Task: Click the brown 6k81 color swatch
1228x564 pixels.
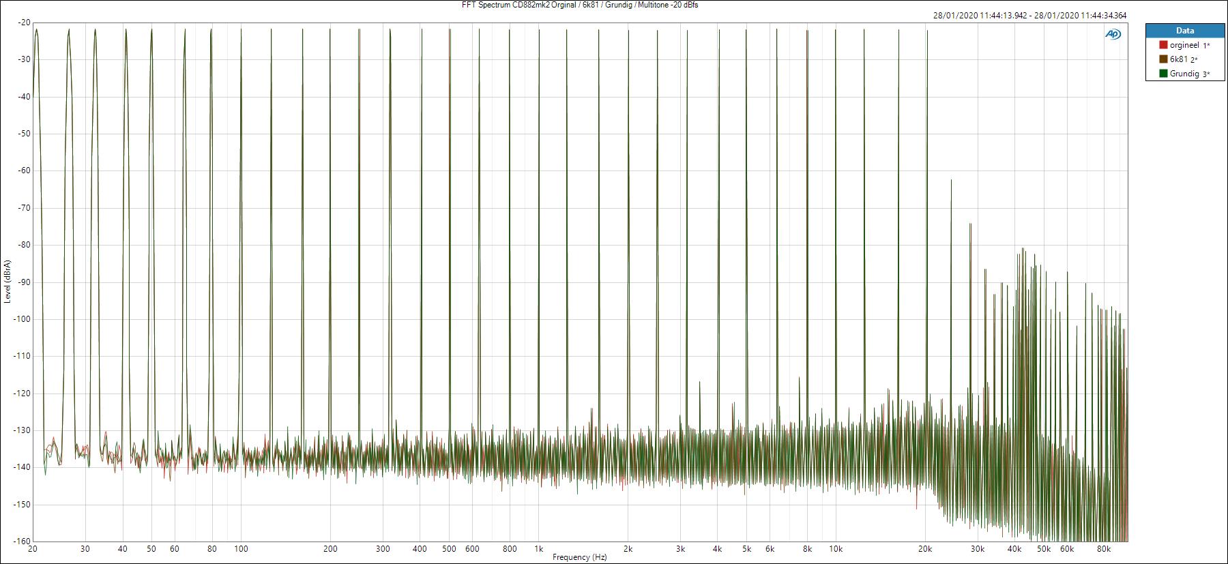Action: [x=1163, y=59]
